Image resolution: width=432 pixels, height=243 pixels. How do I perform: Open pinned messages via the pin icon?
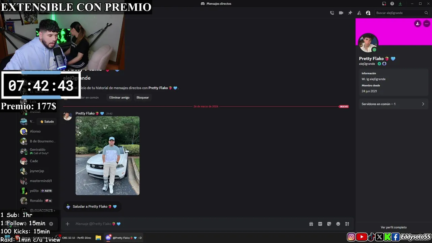(350, 13)
